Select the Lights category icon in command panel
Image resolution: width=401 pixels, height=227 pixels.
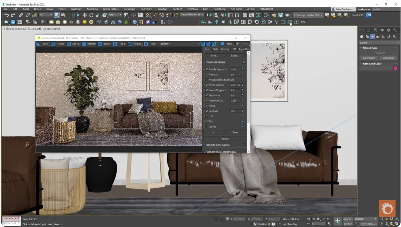pyautogui.click(x=372, y=37)
